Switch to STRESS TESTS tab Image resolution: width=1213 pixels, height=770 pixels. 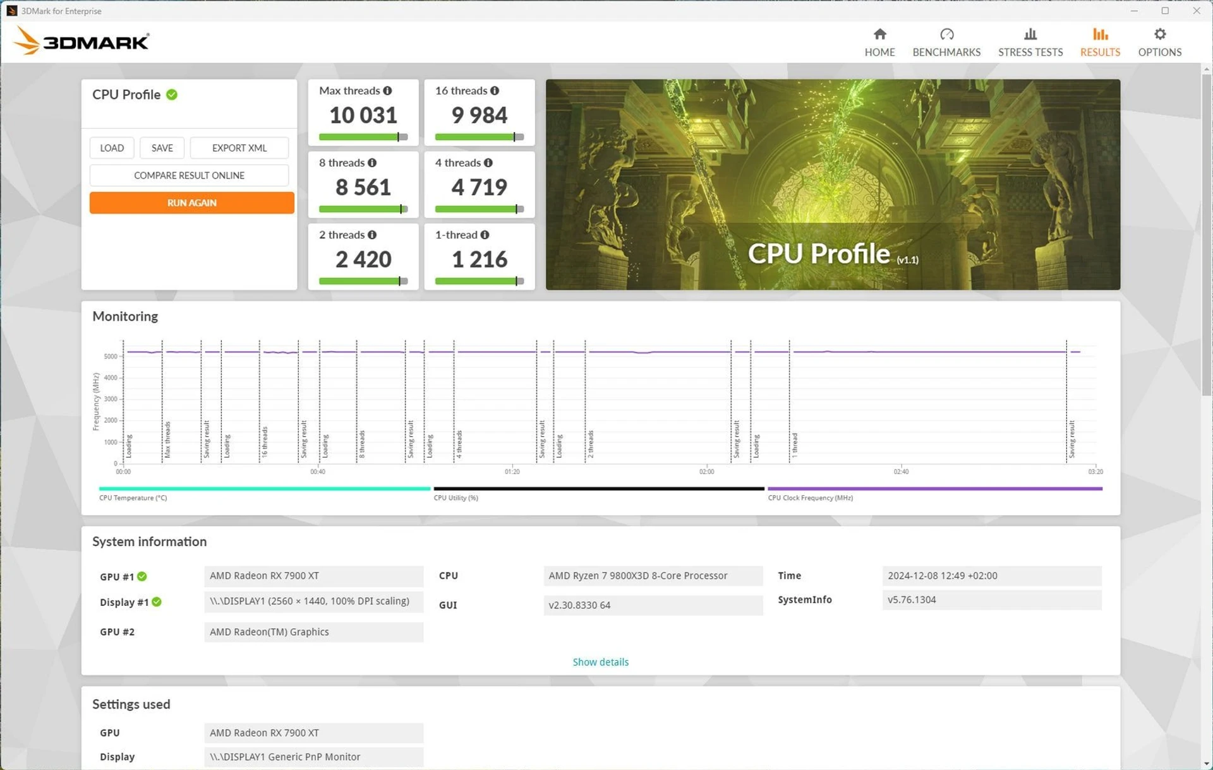1030,42
